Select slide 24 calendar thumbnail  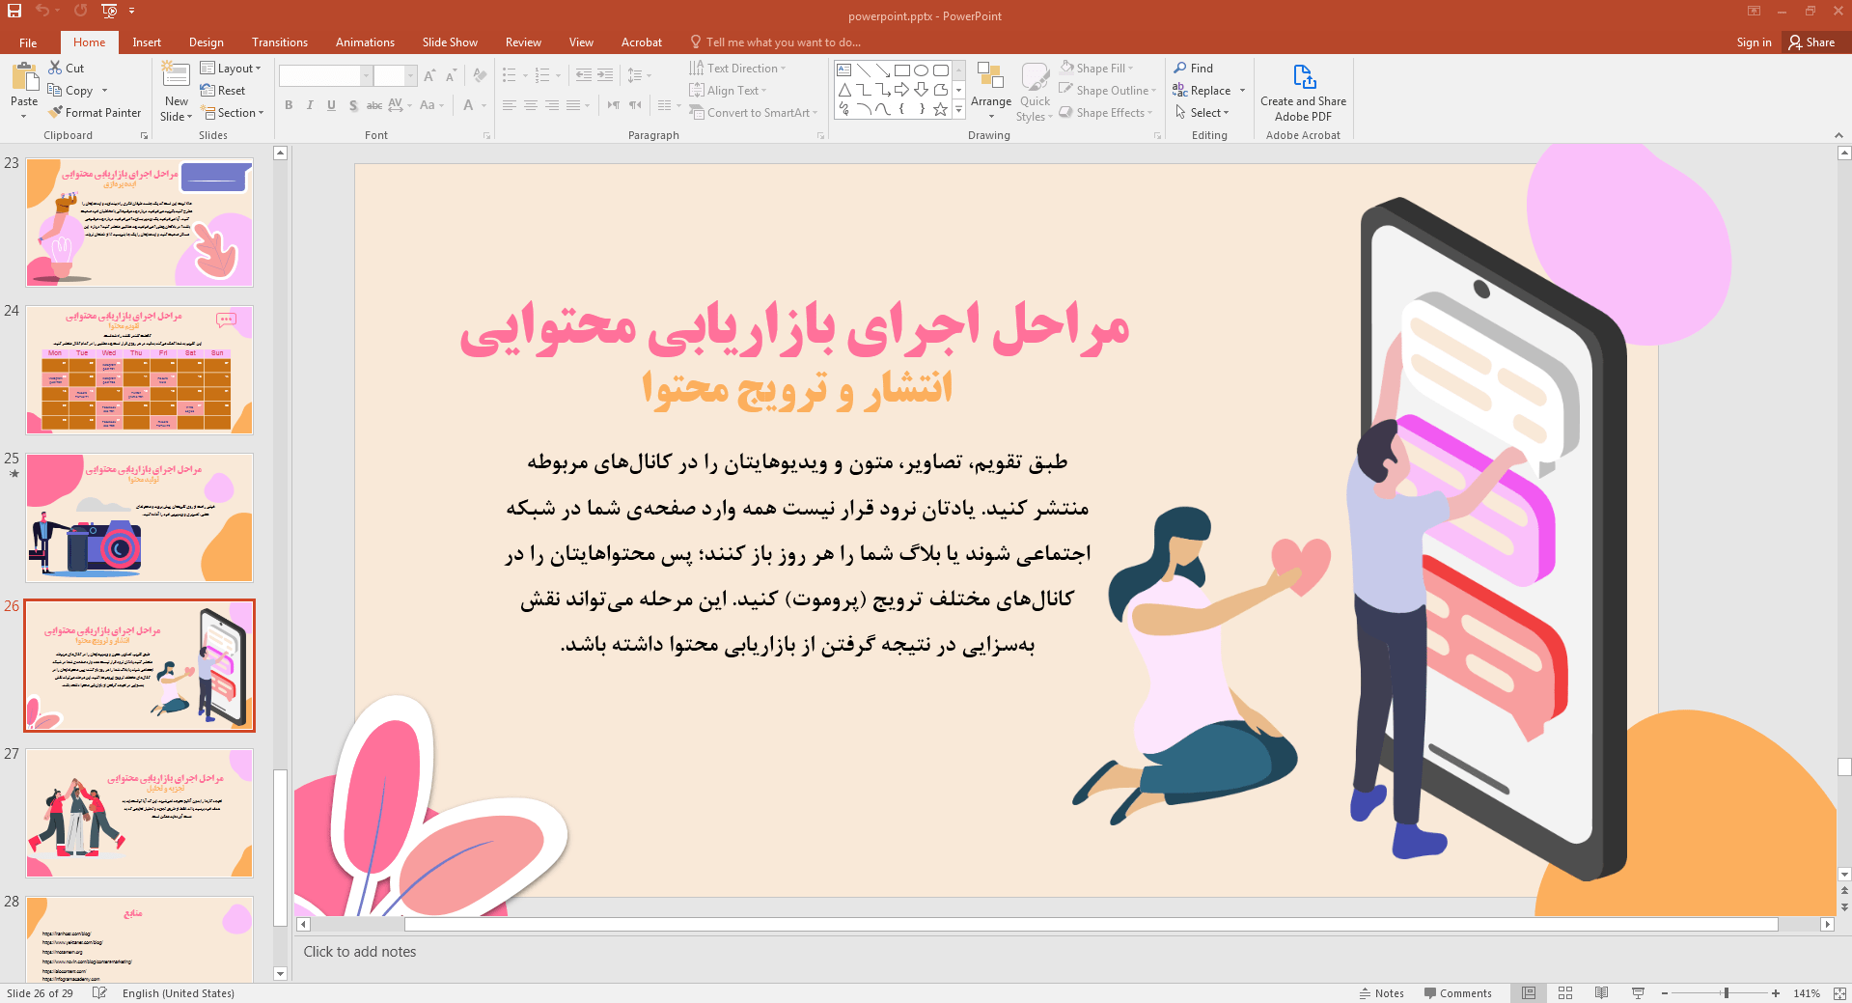click(140, 370)
